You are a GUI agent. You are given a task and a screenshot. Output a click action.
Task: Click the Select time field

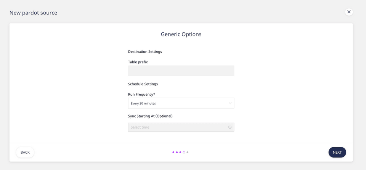click(178, 127)
